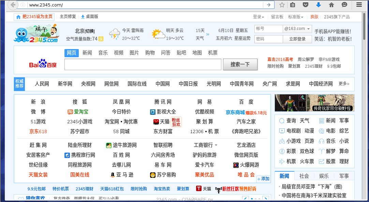This screenshot has height=202, width=369.
Task: Expand the 工商银行 bank dropdown arrow
Action: tap(216, 145)
